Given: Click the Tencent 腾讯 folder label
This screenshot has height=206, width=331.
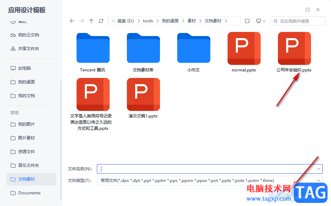Looking at the screenshot, I should [x=92, y=70].
